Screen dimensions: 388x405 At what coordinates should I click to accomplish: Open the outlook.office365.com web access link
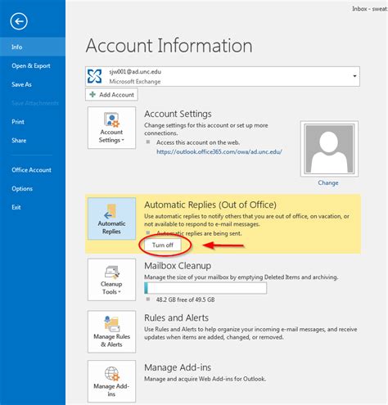pos(219,151)
